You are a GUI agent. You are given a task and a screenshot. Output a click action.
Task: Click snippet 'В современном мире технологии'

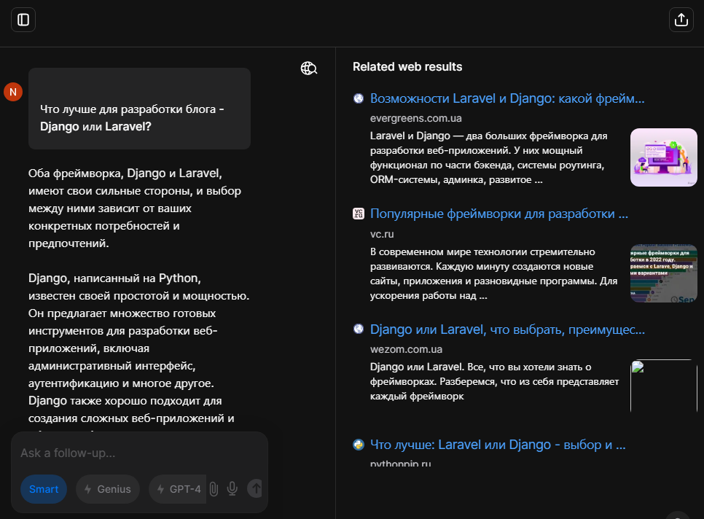point(493,273)
